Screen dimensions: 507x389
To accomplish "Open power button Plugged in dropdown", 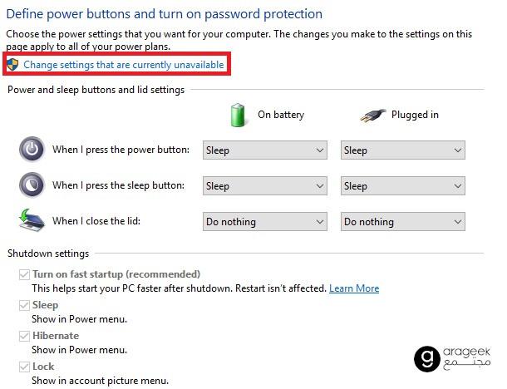I will tap(402, 150).
